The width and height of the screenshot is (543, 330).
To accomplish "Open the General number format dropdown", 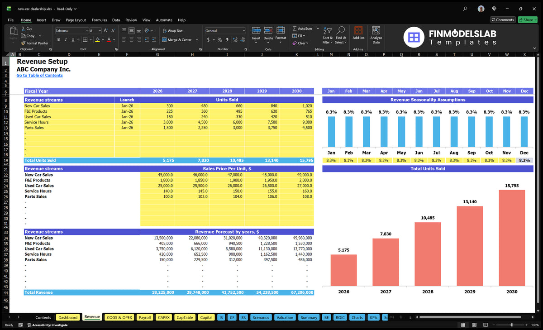I will (x=244, y=31).
